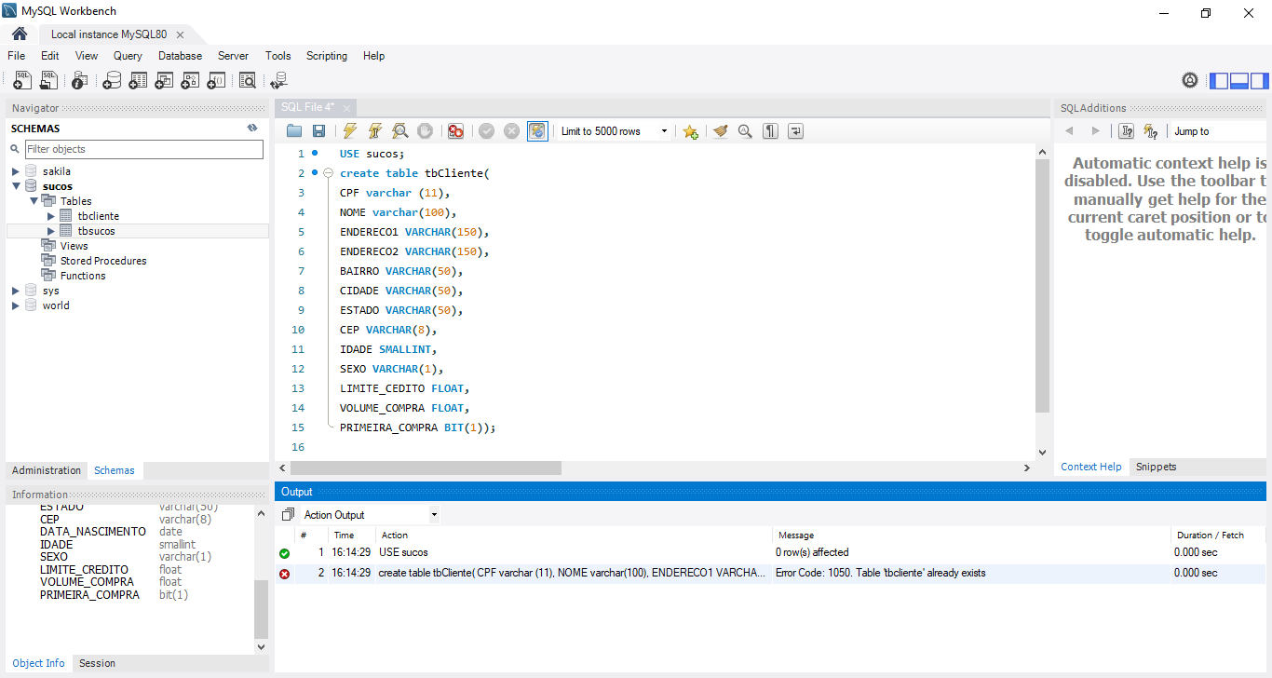Image resolution: width=1272 pixels, height=678 pixels.
Task: Go forward in context help
Action: point(1095,131)
